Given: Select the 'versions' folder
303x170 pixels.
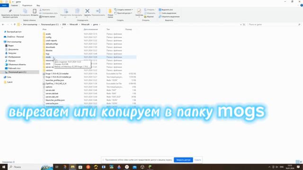Looking at the screenshot, I should [49, 70].
